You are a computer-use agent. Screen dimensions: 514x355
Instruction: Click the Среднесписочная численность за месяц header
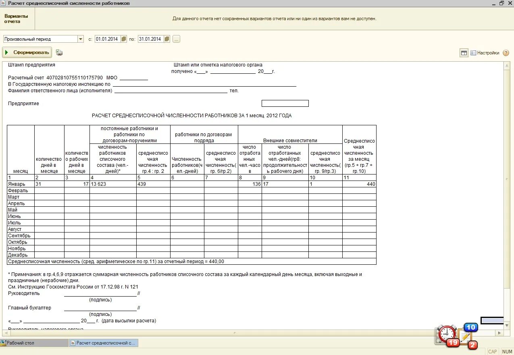[x=359, y=150]
